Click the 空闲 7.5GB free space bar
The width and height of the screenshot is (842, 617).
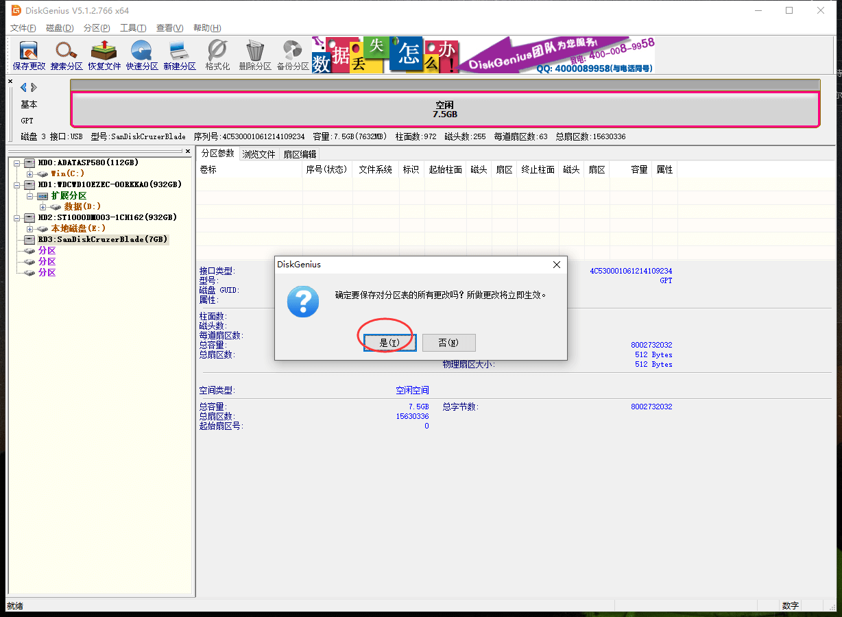[445, 110]
